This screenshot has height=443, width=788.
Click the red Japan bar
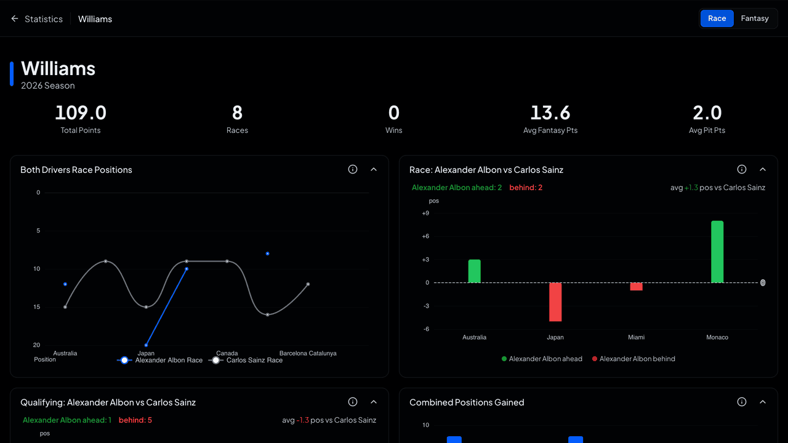point(555,302)
